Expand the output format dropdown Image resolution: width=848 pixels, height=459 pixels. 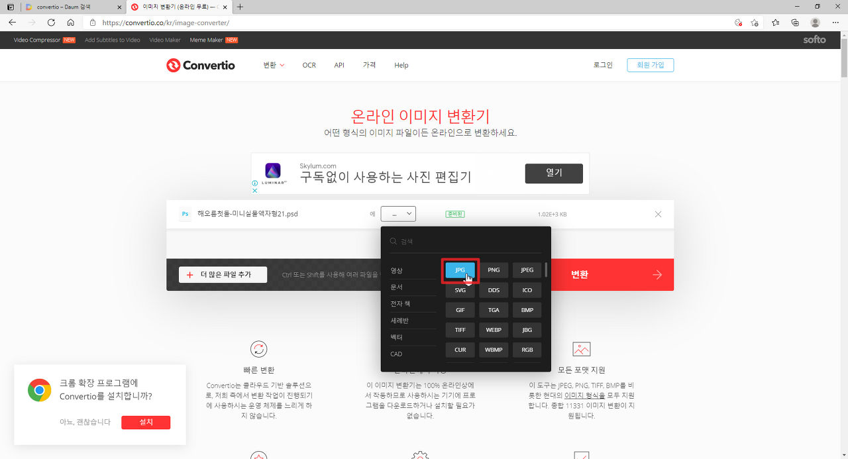click(398, 214)
